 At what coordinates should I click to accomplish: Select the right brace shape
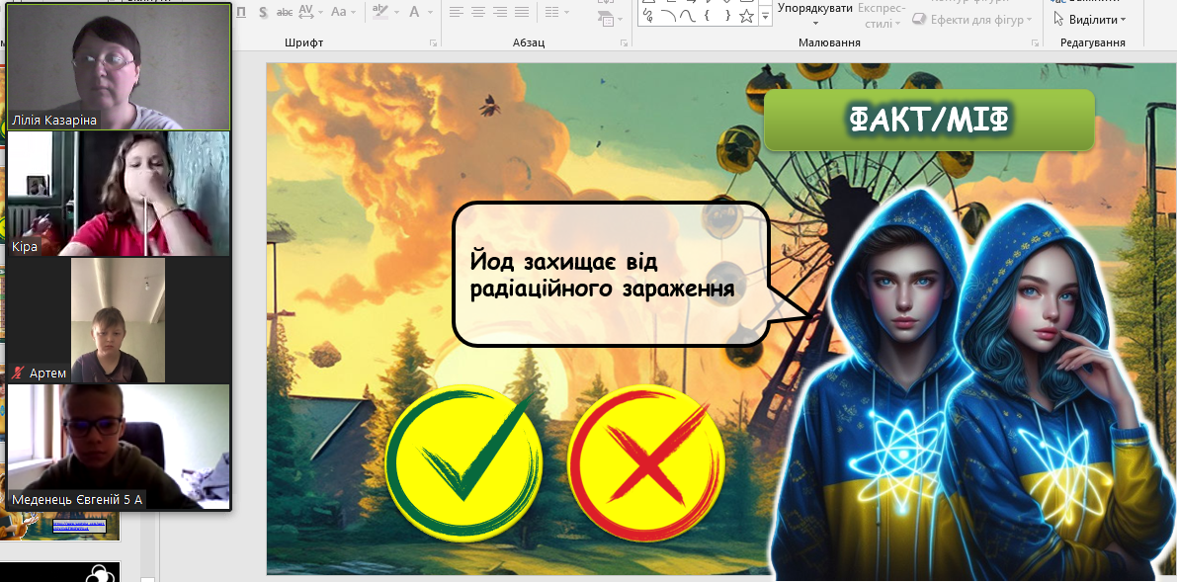[726, 15]
